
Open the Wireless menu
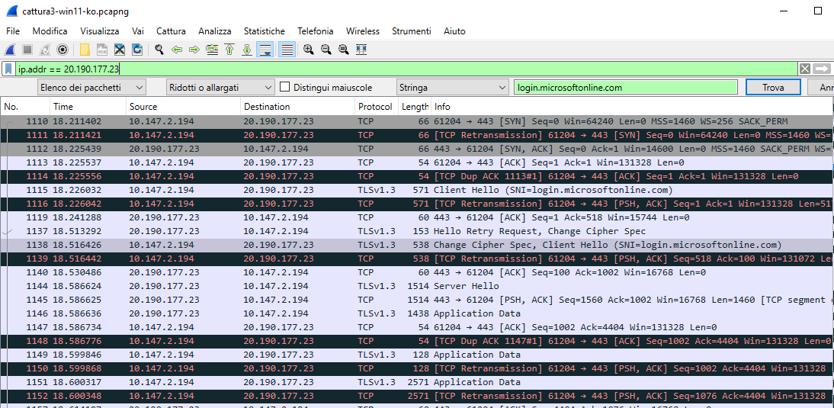pos(363,31)
